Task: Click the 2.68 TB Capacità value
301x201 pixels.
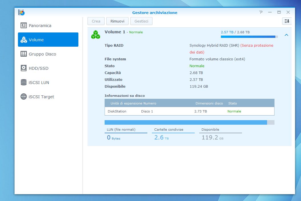Action: (x=196, y=73)
